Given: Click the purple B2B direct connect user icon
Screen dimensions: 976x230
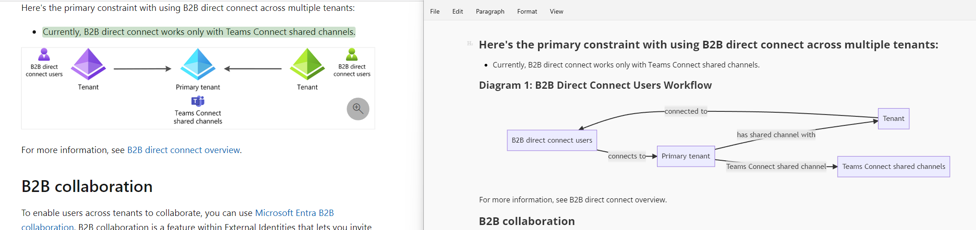Looking at the screenshot, I should 44,54.
